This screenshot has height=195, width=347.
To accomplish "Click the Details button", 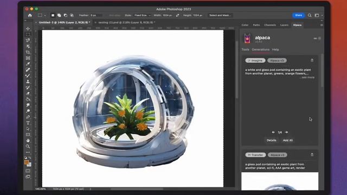I will [271, 140].
